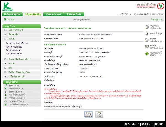
Task: Open รายการเคลื่อนไหวล่าสุด document icon
Action: coord(147,40)
